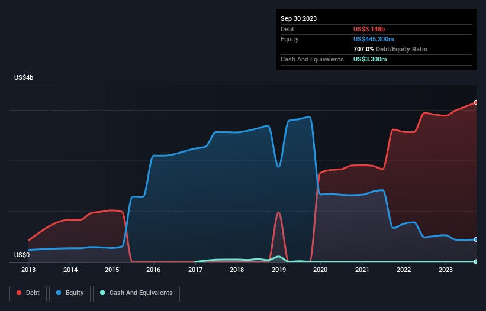Click the US$3.148b debt value

point(369,29)
